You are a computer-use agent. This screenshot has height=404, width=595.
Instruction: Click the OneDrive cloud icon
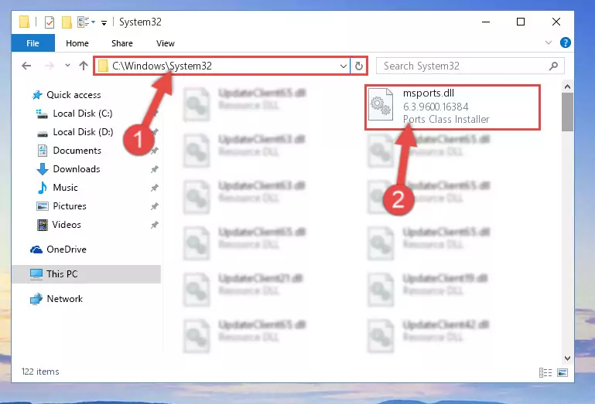[36, 250]
